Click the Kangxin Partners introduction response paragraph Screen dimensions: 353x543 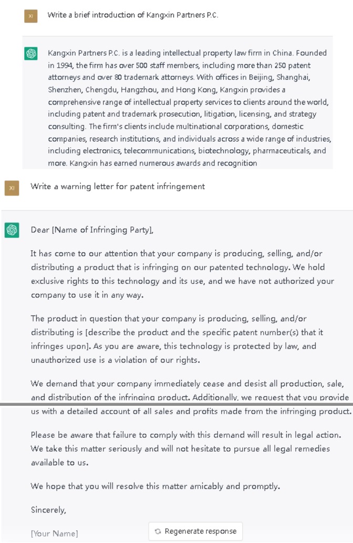pos(189,108)
